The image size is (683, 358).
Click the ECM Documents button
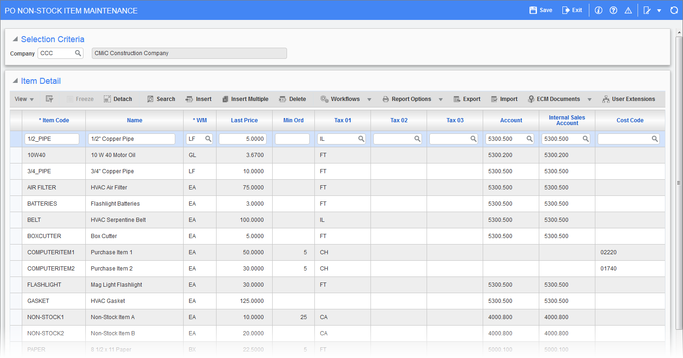[x=554, y=99]
